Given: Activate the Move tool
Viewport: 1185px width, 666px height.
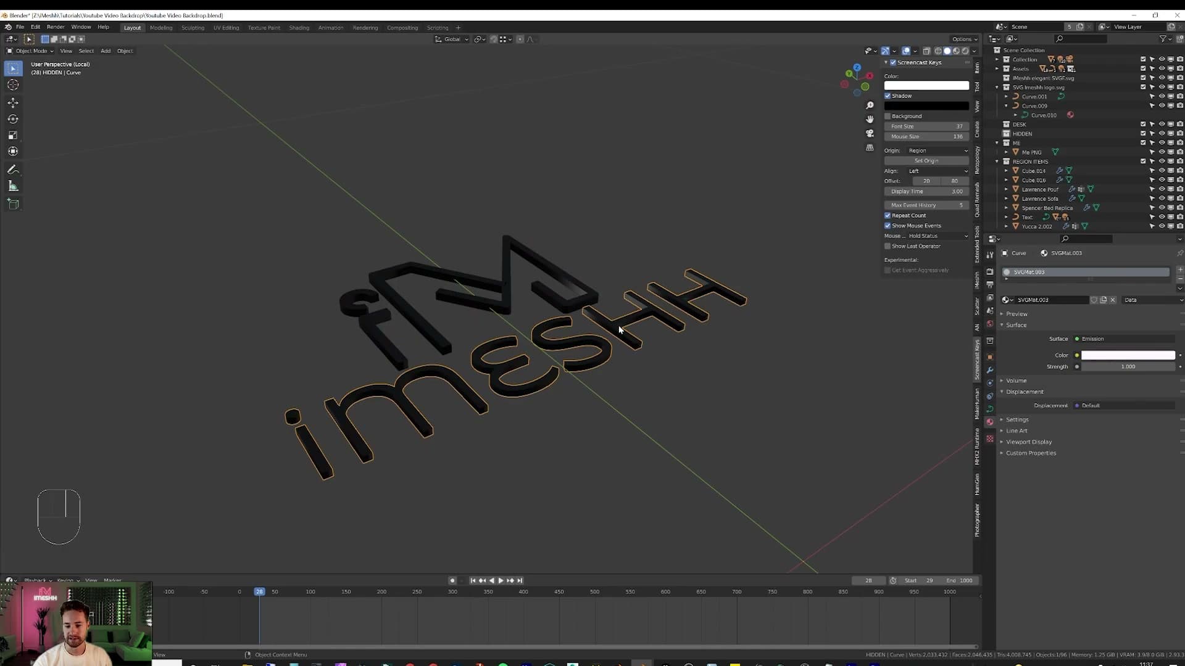Looking at the screenshot, I should (x=13, y=102).
